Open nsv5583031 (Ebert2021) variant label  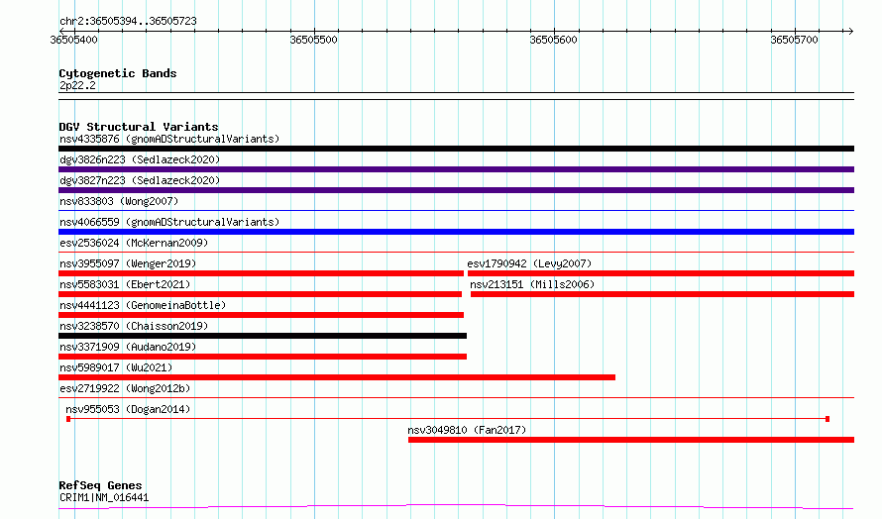coord(125,284)
